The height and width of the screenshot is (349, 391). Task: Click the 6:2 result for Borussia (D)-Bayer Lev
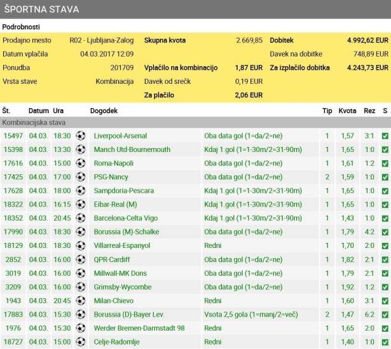pyautogui.click(x=369, y=314)
